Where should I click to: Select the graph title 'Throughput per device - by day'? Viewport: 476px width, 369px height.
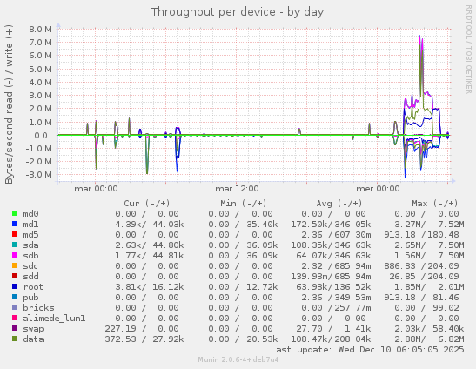(238, 12)
